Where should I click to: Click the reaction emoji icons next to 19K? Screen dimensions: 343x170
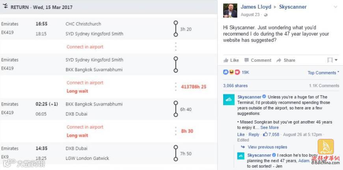(231, 72)
